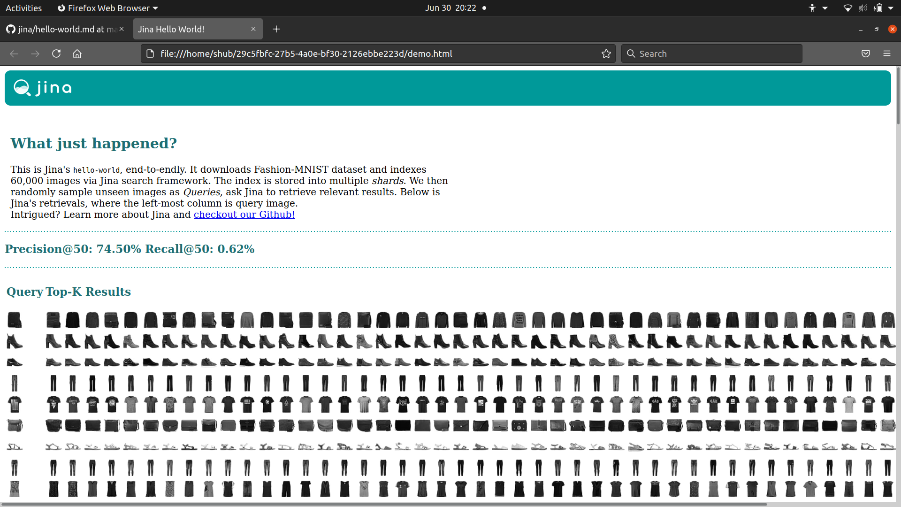The height and width of the screenshot is (507, 901).
Task: Open a new browser tab
Action: point(276,29)
